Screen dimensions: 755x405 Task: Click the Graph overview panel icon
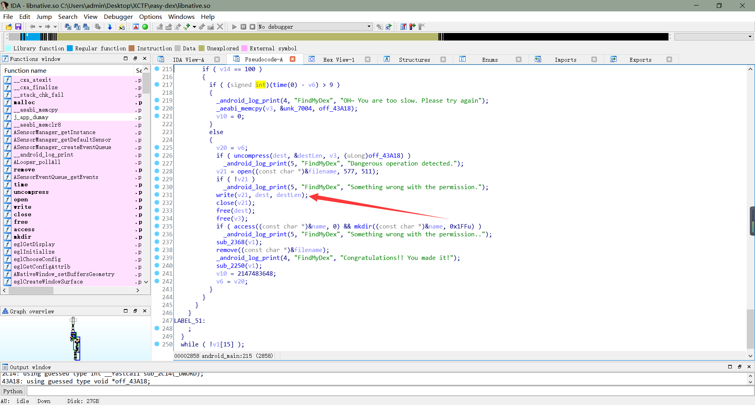click(5, 311)
